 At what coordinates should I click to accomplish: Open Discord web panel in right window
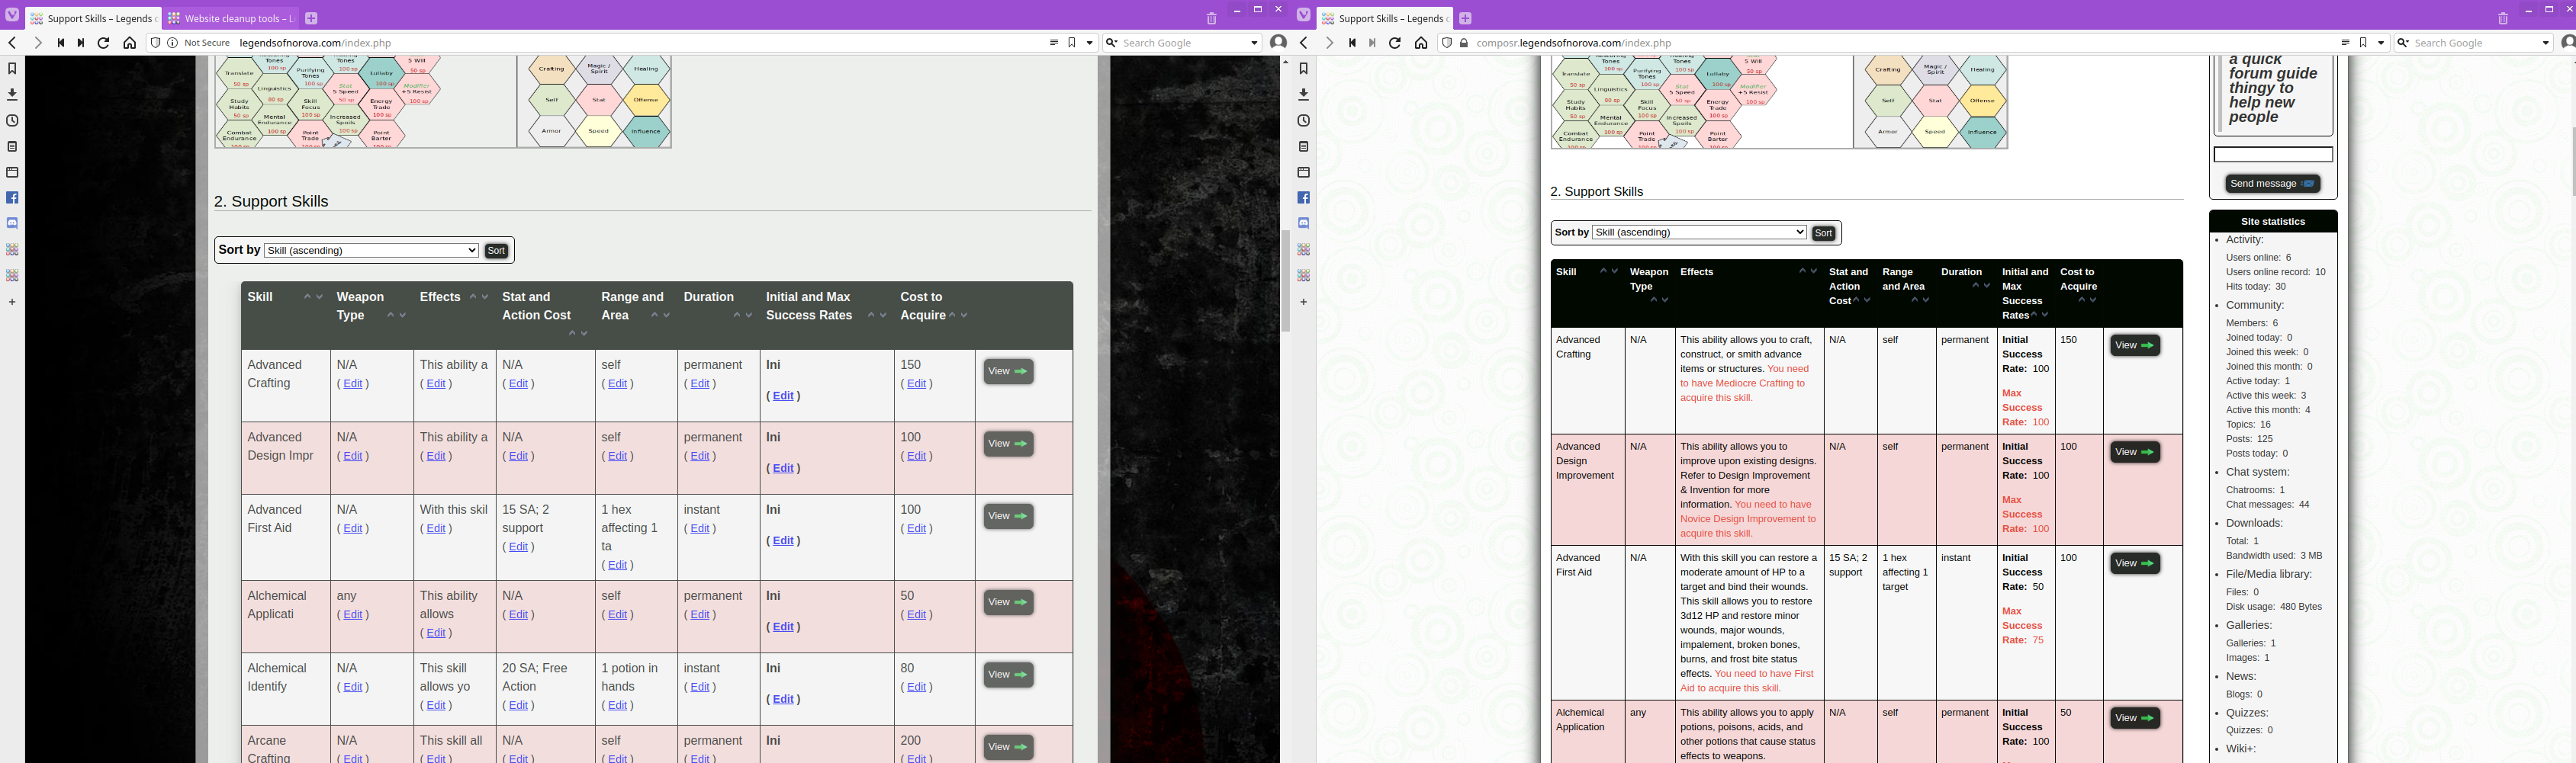[x=1303, y=223]
